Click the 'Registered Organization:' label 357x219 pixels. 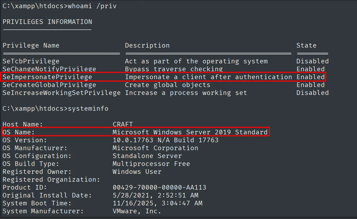pyautogui.click(x=51, y=180)
